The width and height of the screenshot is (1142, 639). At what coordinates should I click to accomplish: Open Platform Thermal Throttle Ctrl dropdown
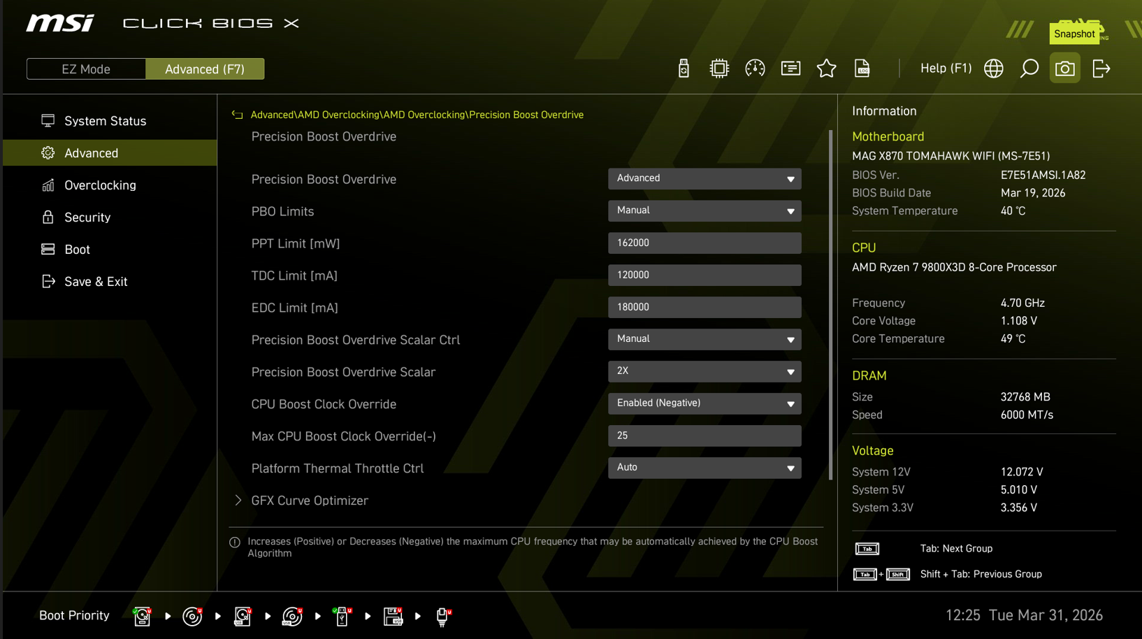click(x=704, y=468)
